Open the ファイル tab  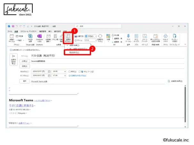10,31
